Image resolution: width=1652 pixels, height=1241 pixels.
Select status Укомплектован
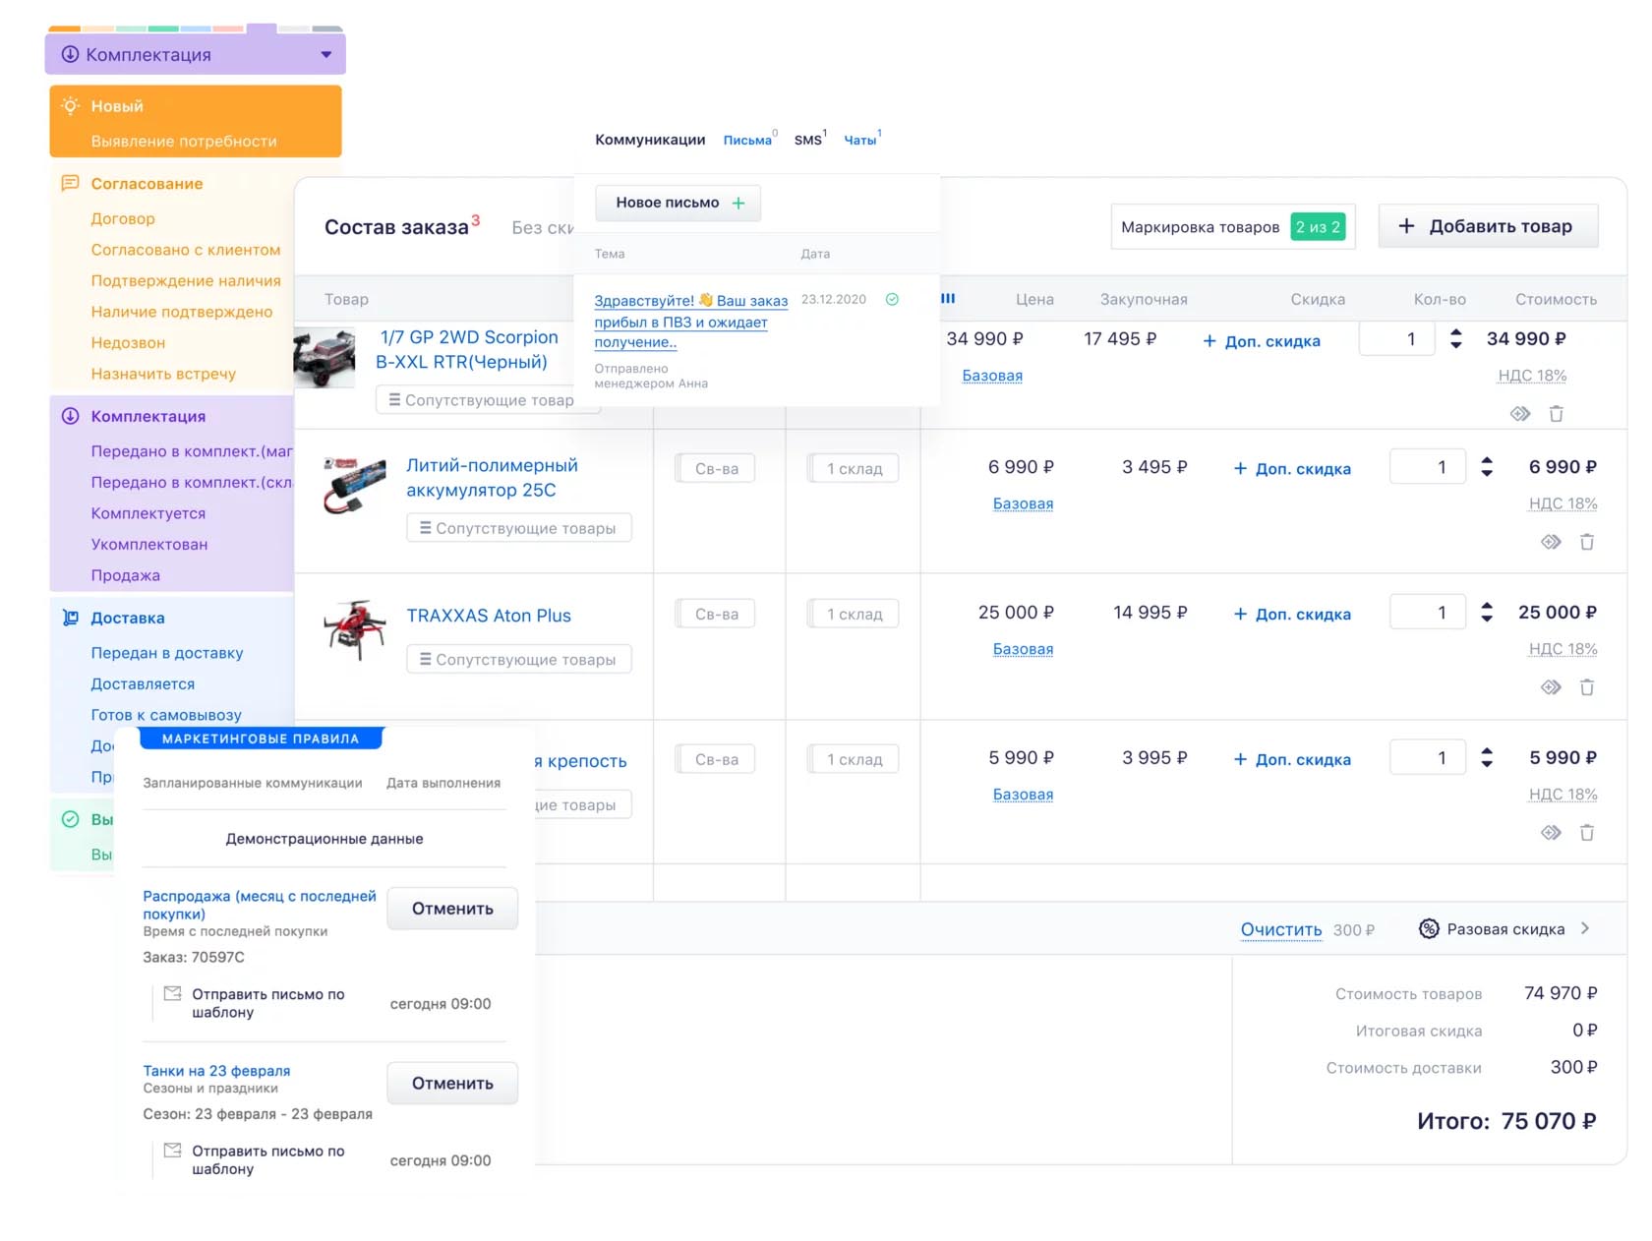point(149,544)
